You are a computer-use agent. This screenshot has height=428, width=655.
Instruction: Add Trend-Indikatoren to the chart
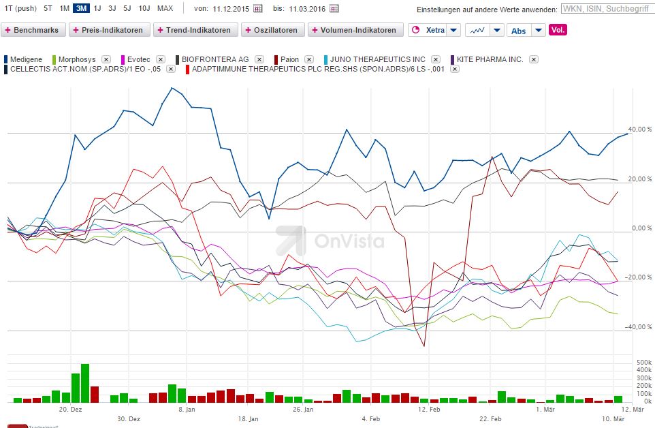195,30
